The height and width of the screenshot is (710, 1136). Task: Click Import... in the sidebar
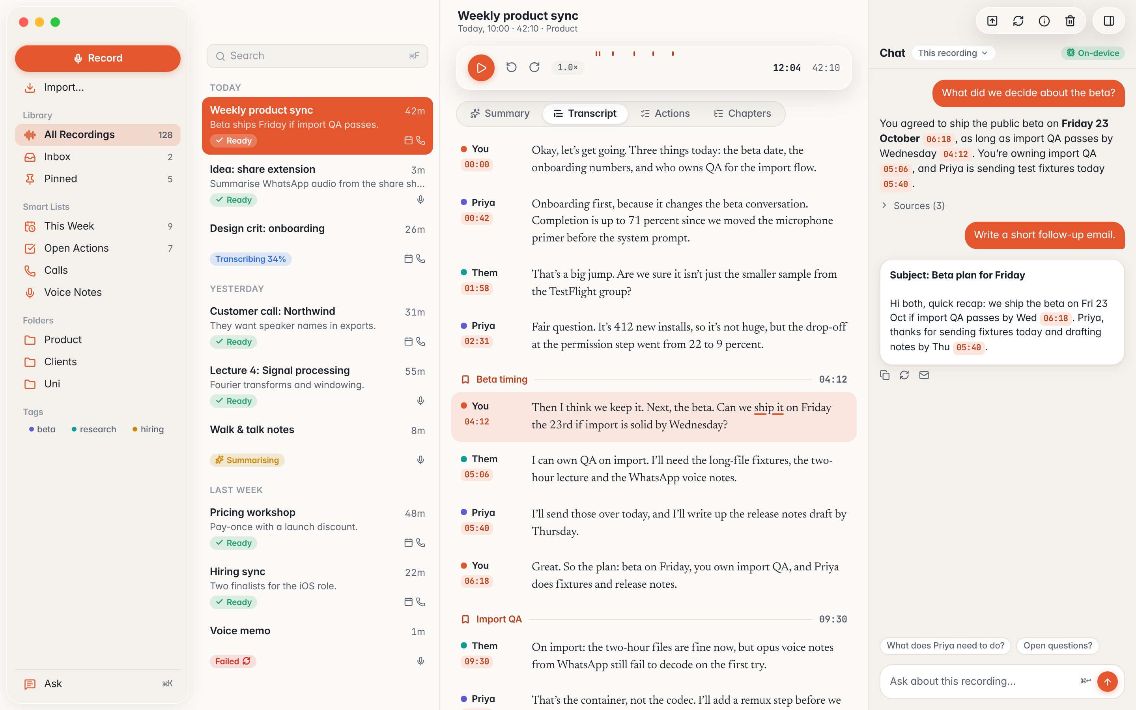point(98,87)
